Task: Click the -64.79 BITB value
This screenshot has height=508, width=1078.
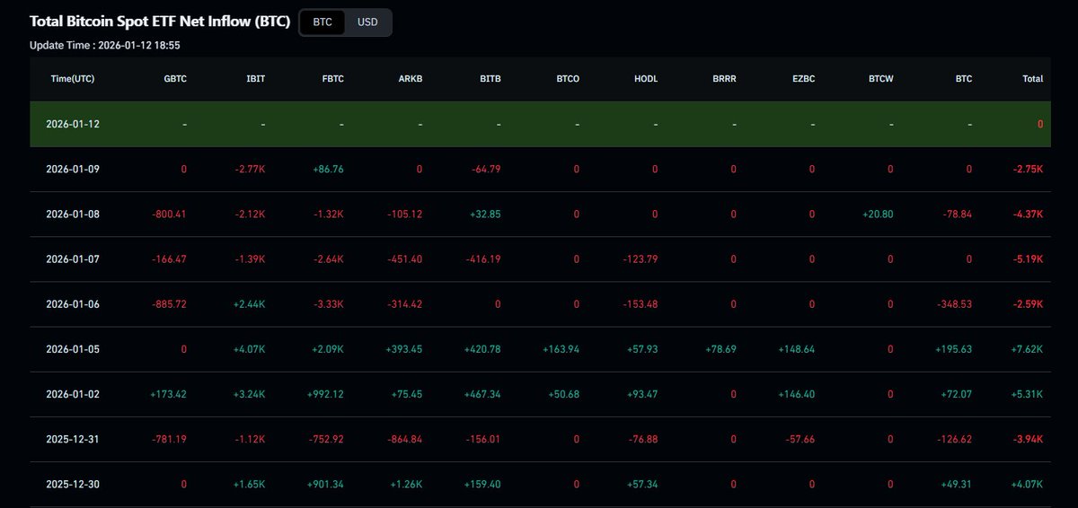Action: tap(486, 169)
